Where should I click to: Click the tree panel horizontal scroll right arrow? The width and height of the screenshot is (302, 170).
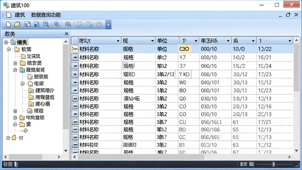[x=59, y=157]
